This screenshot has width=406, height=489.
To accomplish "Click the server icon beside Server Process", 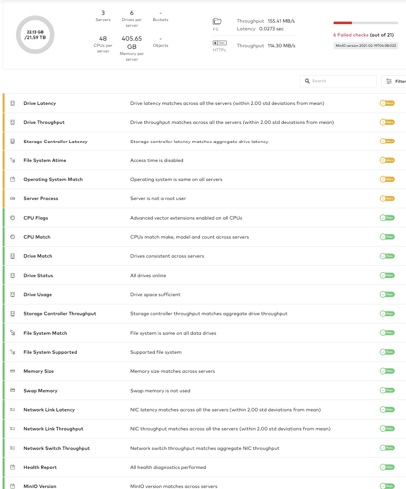I will pos(13,198).
